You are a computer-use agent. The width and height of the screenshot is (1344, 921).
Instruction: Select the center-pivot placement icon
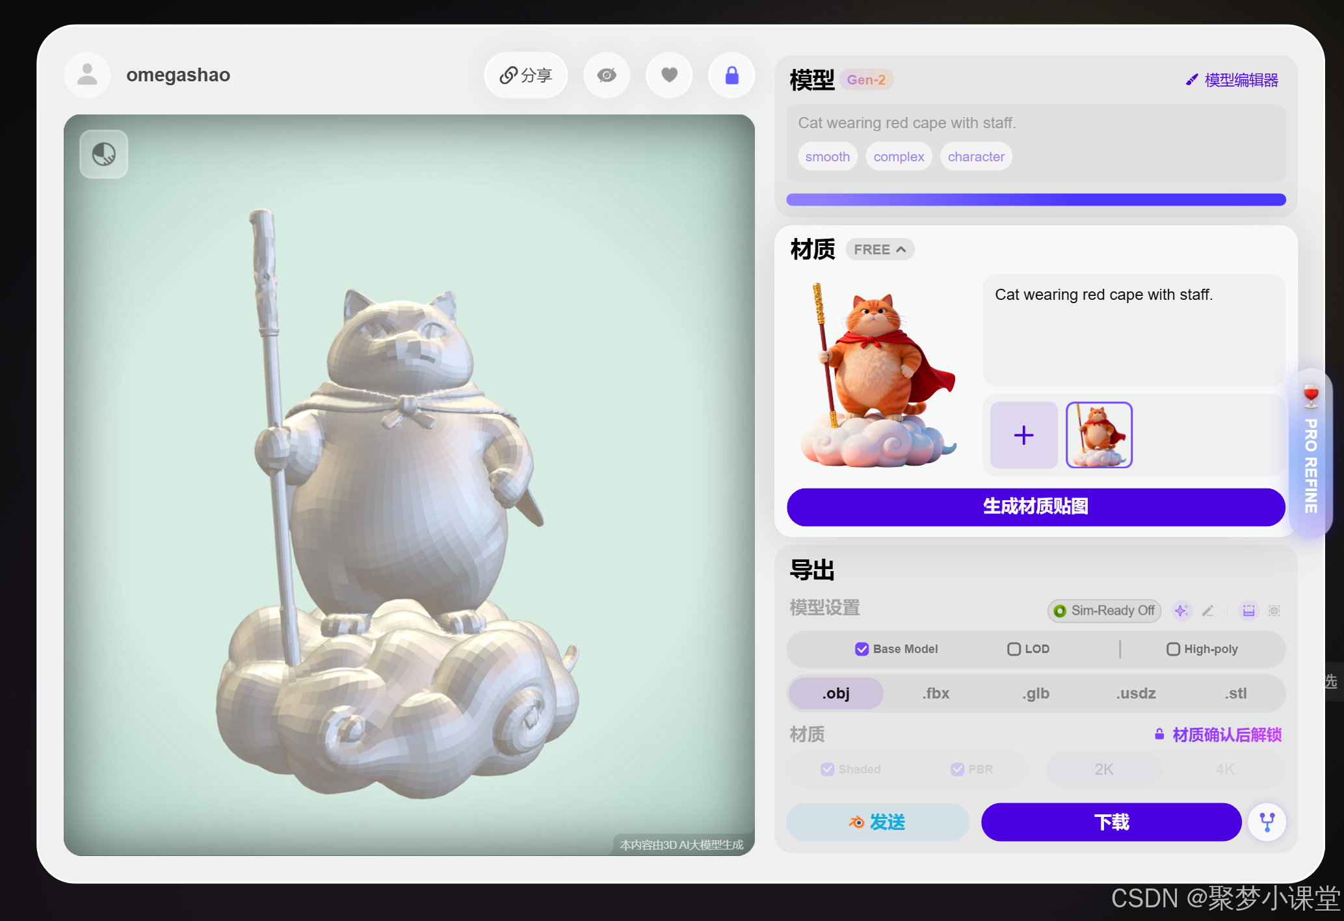click(1274, 611)
